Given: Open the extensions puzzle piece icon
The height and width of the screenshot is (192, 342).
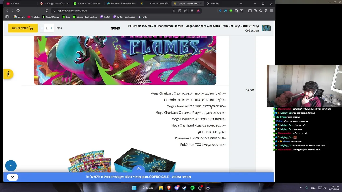Looking at the screenshot, I should coord(236,11).
